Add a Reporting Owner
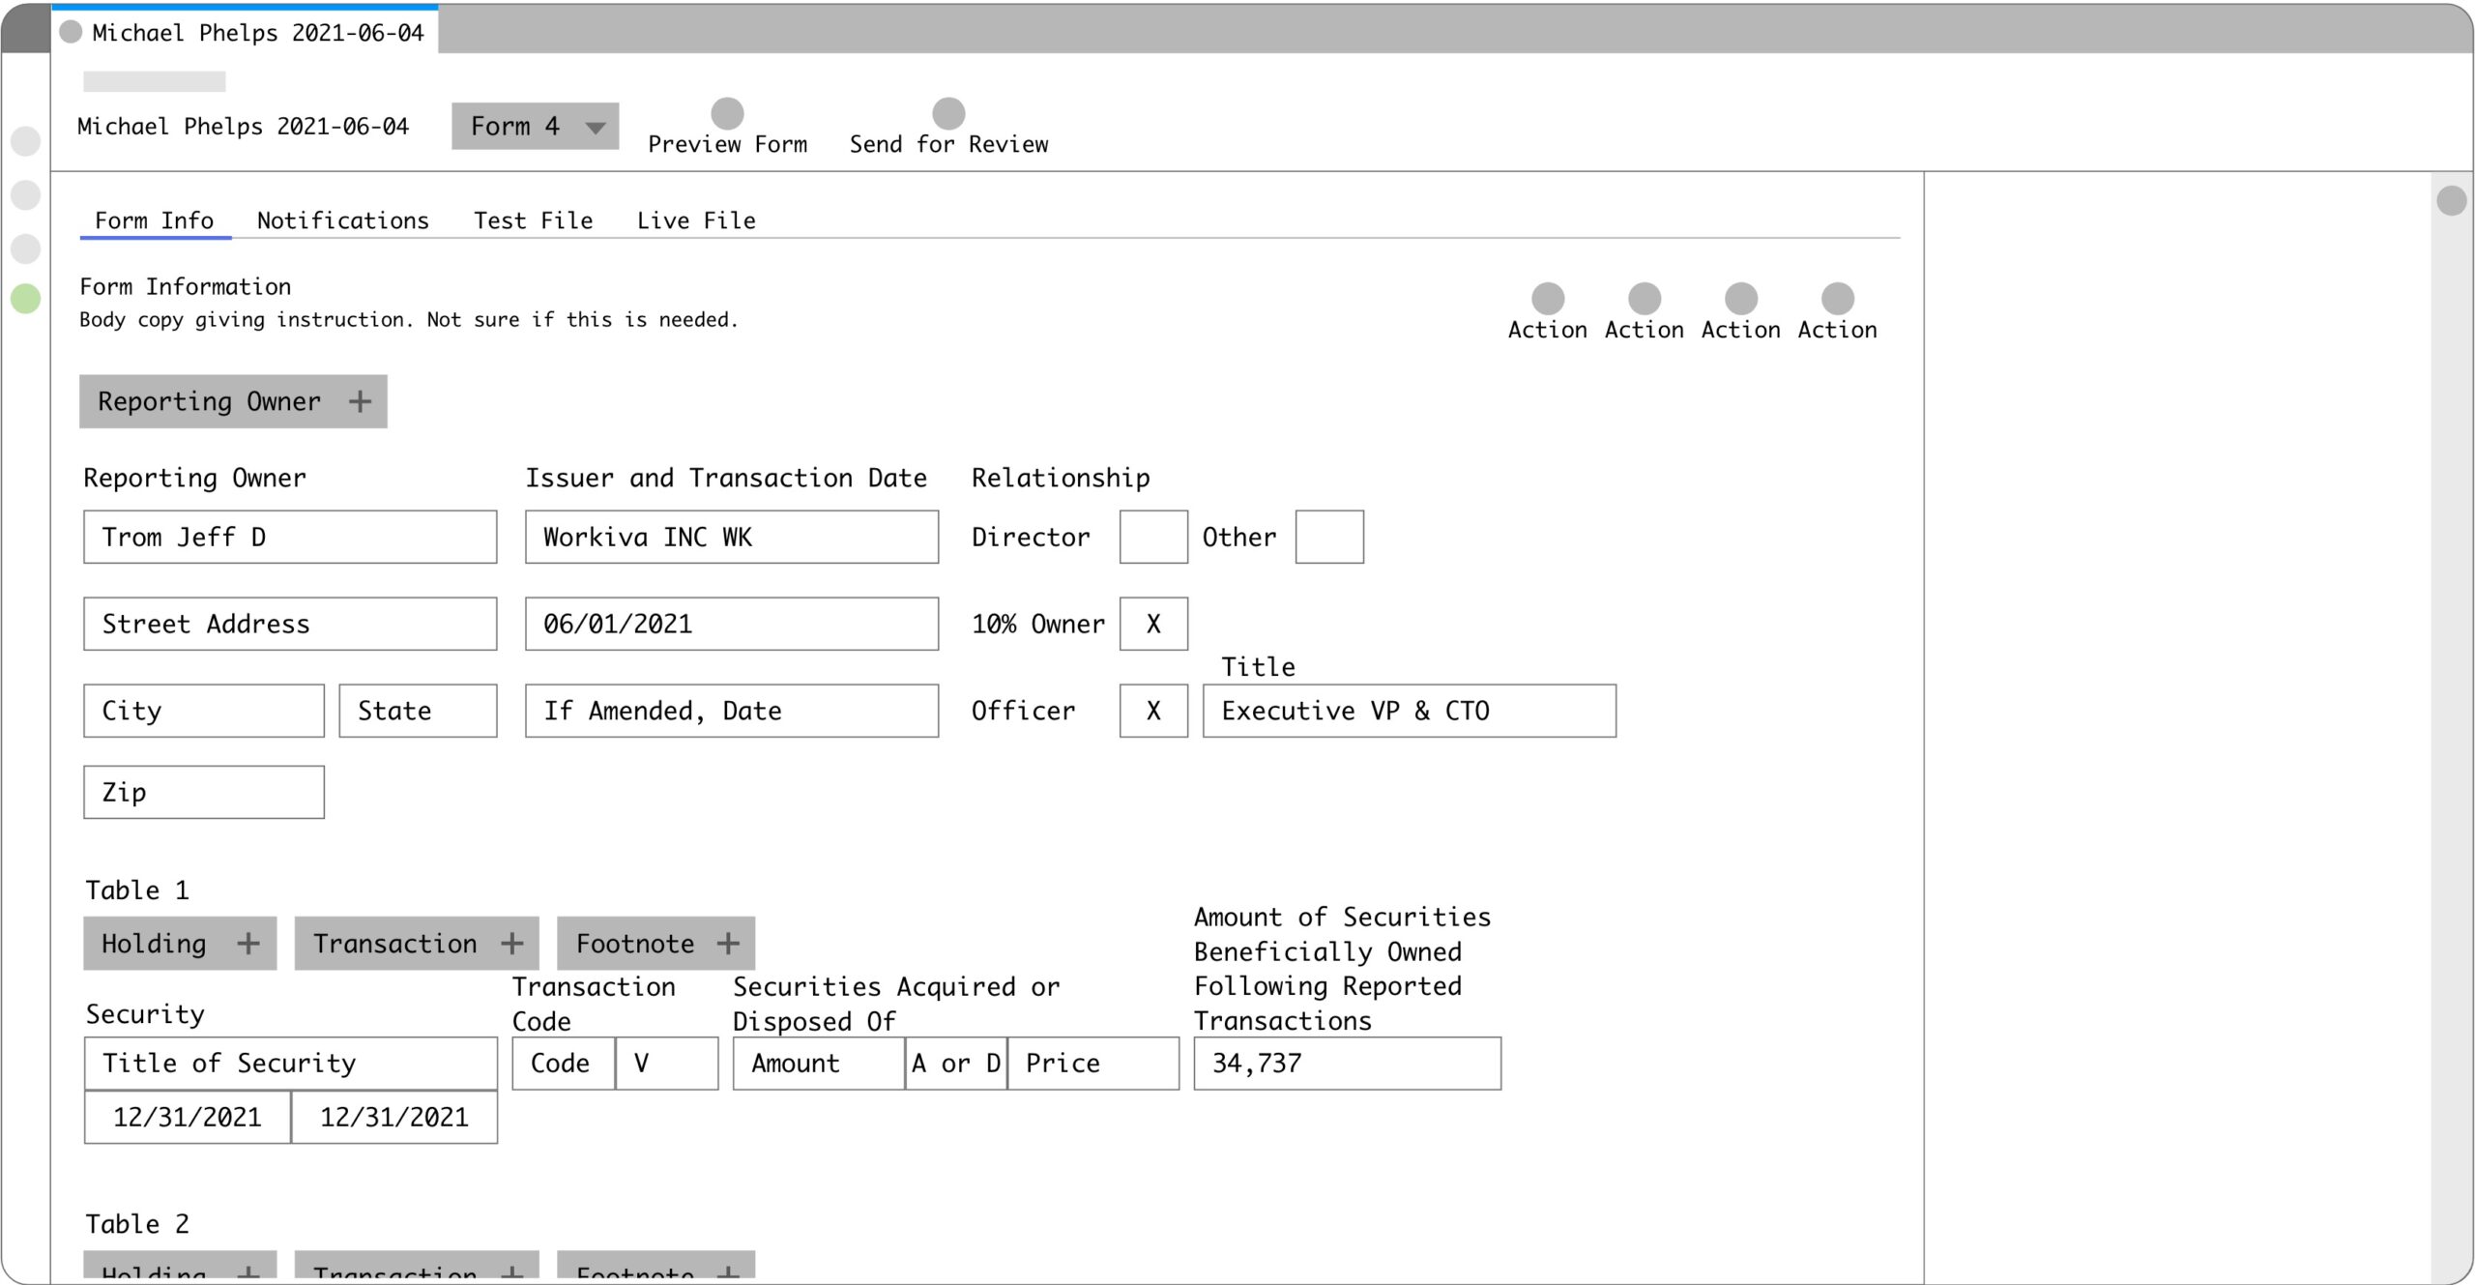The image size is (2475, 1285). [x=233, y=401]
